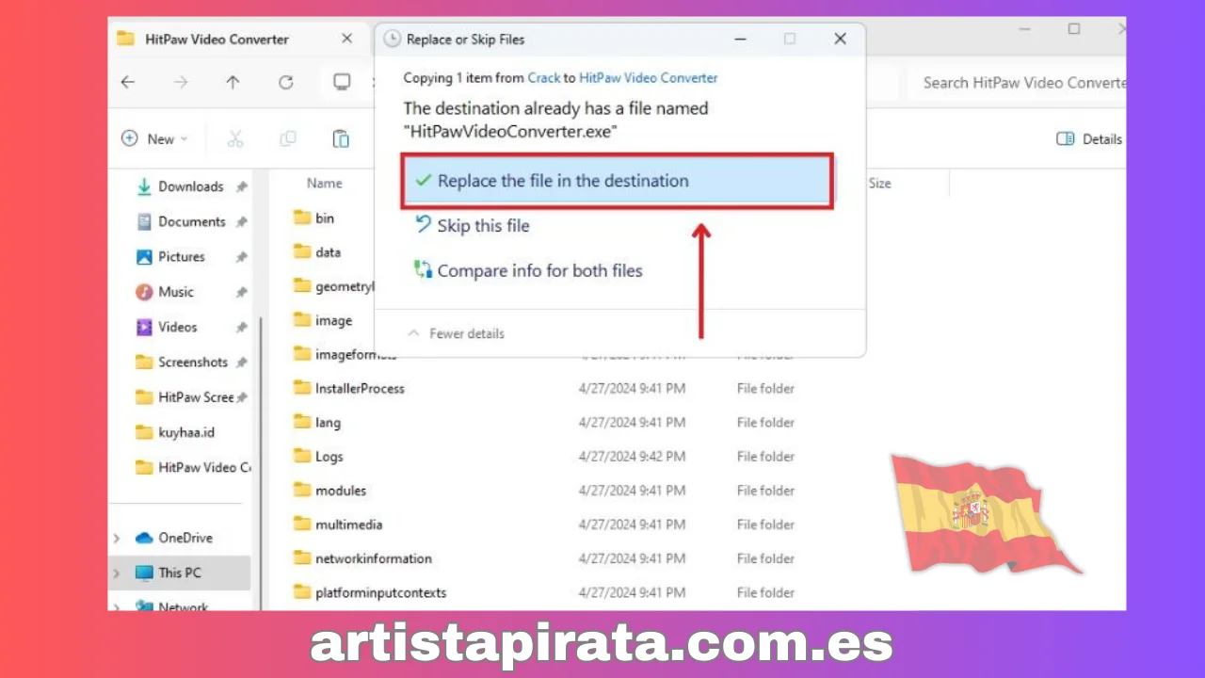Open Videos in the sidebar

178,327
